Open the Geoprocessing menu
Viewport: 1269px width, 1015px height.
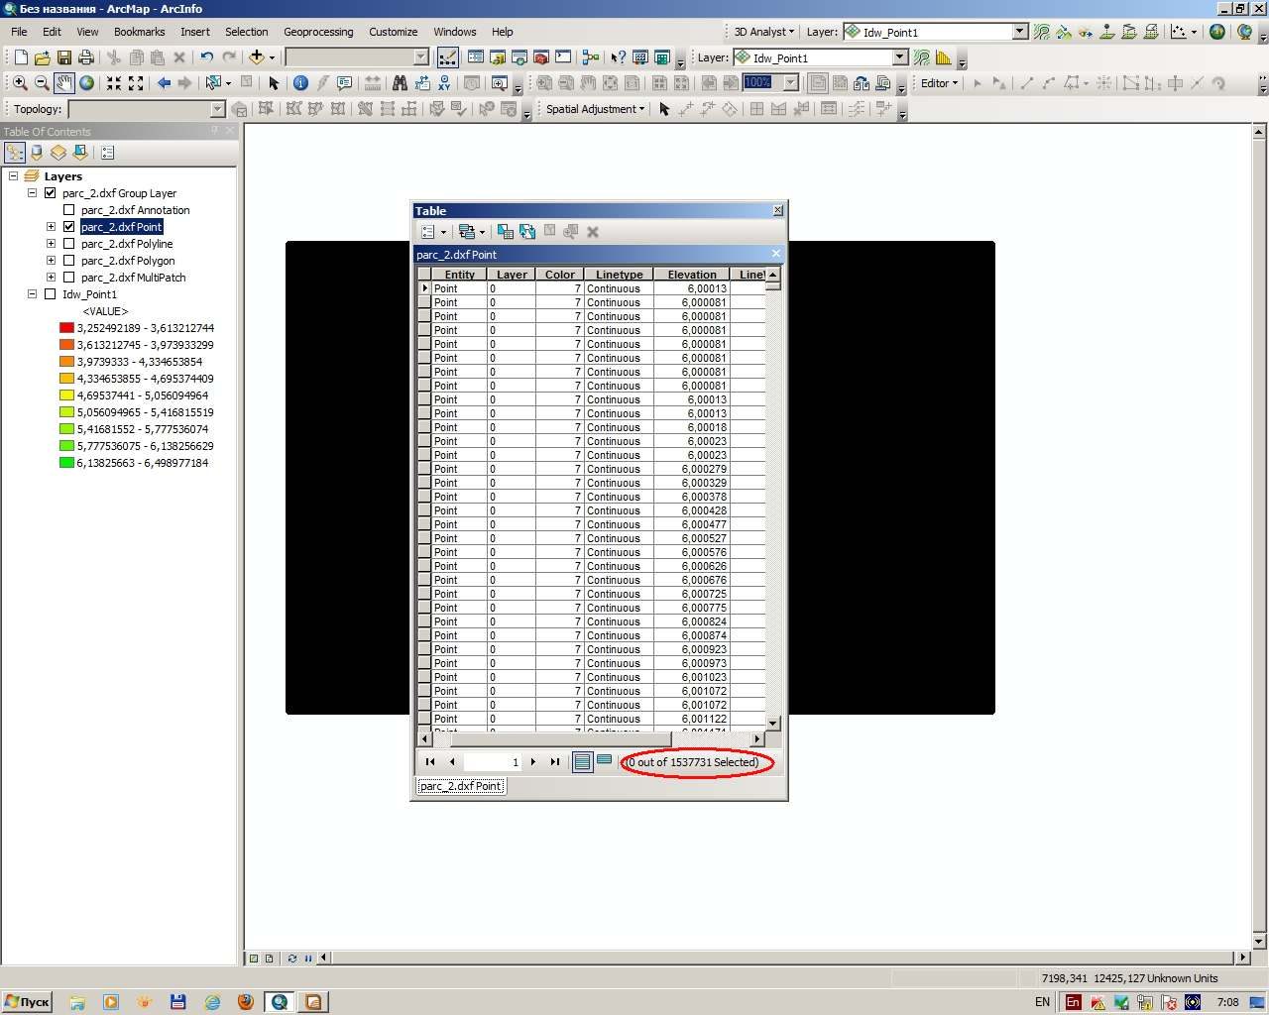[318, 32]
